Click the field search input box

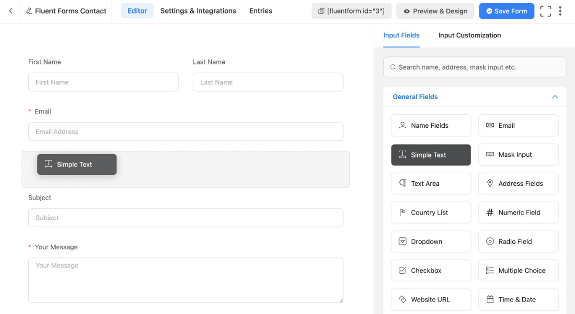(474, 67)
